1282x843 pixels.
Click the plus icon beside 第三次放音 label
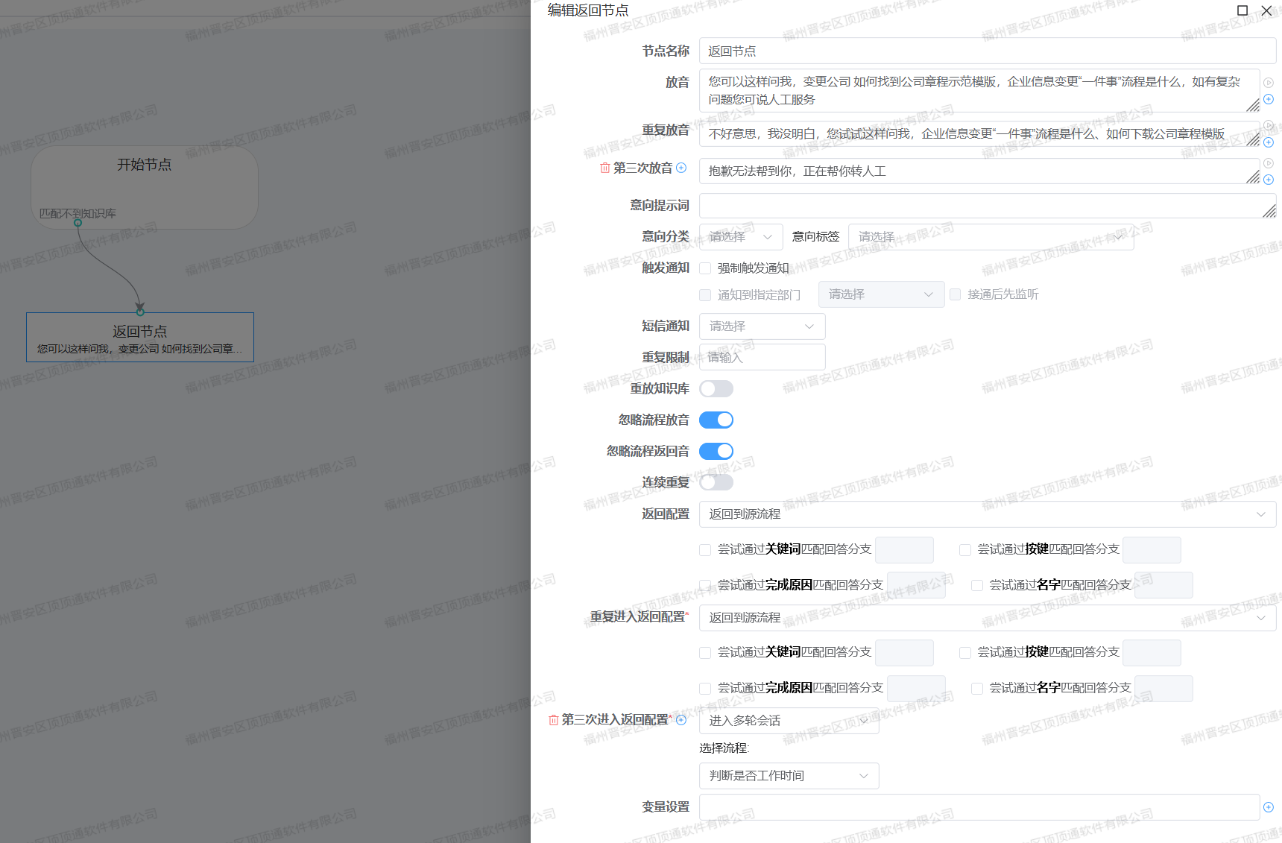click(681, 168)
